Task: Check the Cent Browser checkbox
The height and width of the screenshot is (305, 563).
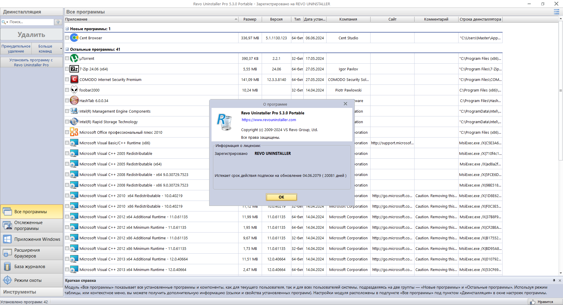Action: click(67, 38)
